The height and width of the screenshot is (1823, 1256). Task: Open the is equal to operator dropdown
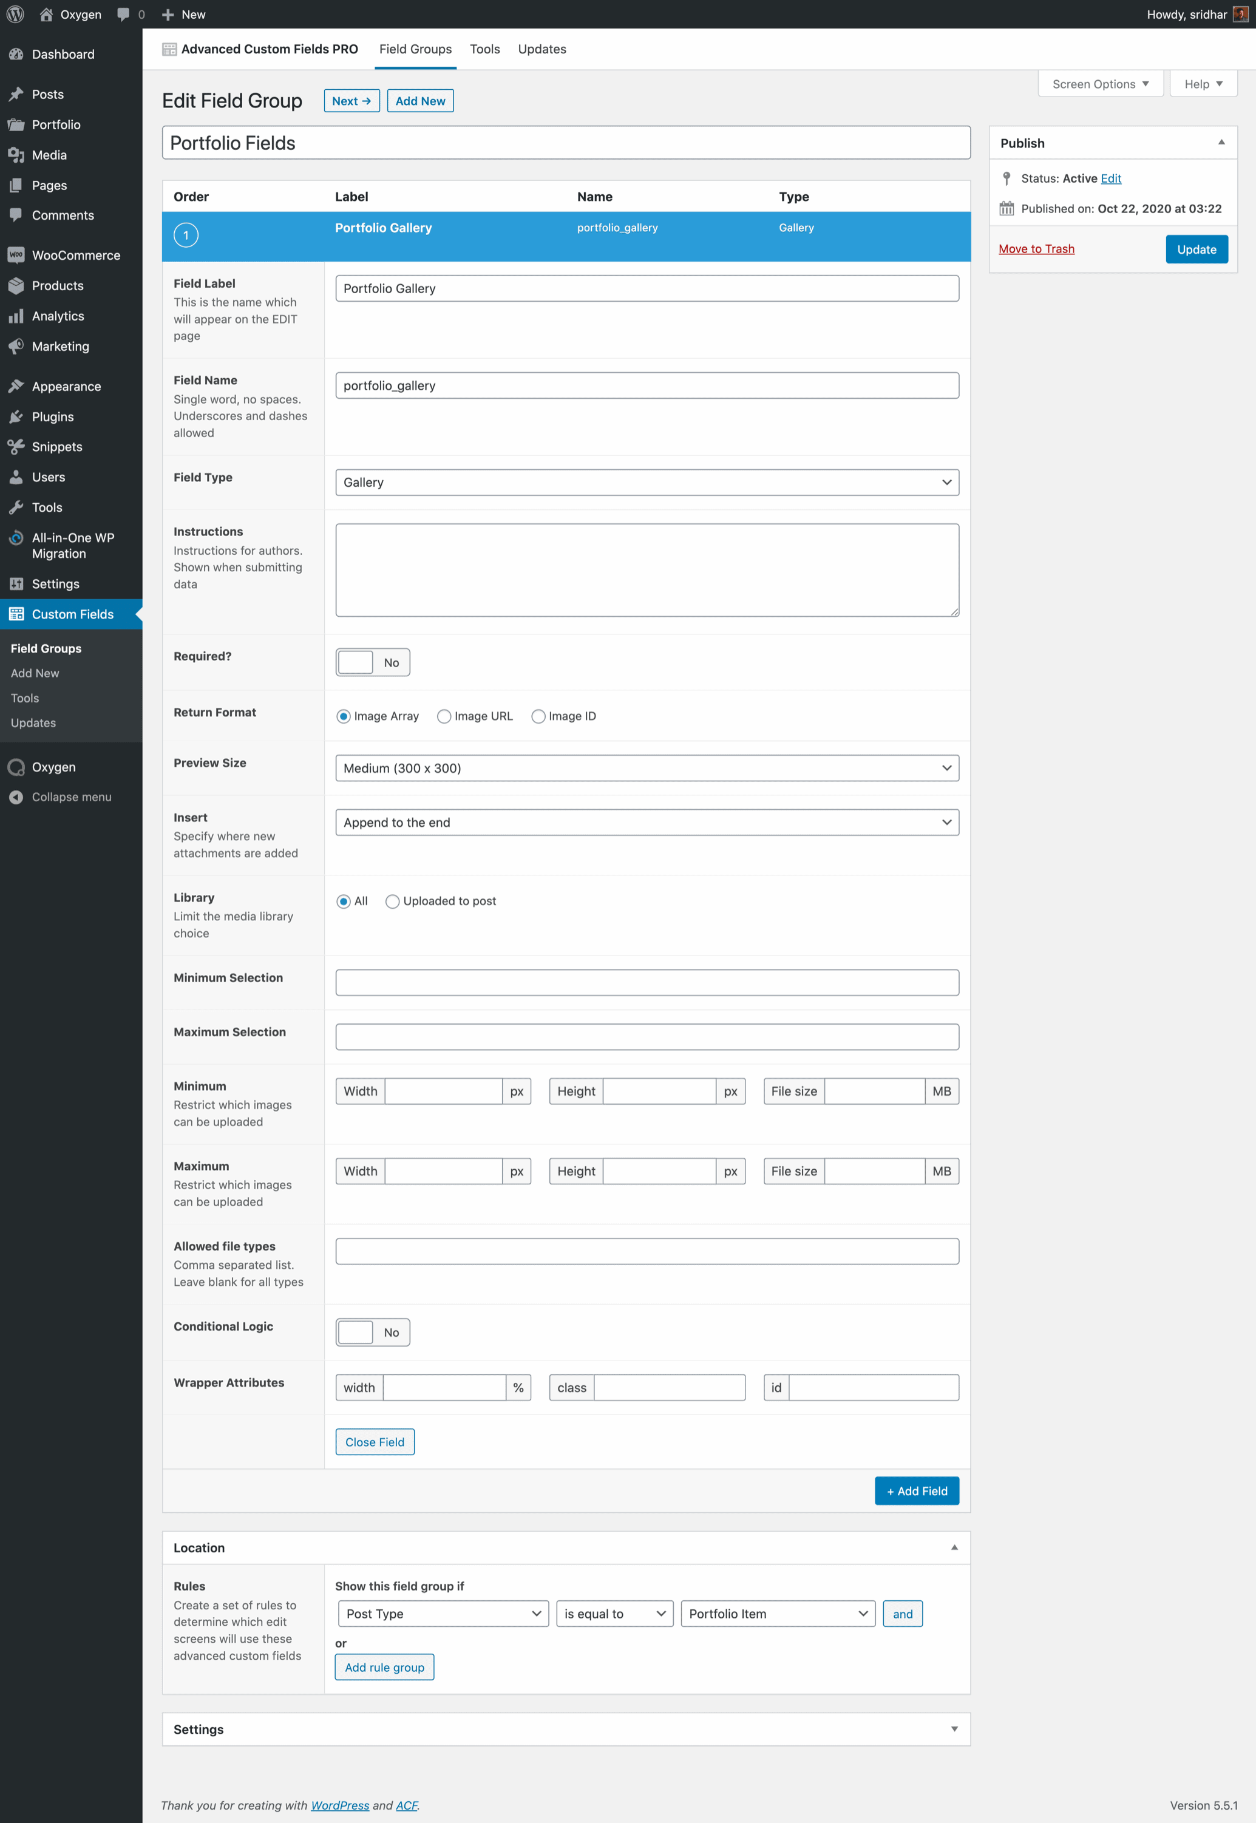coord(614,1614)
